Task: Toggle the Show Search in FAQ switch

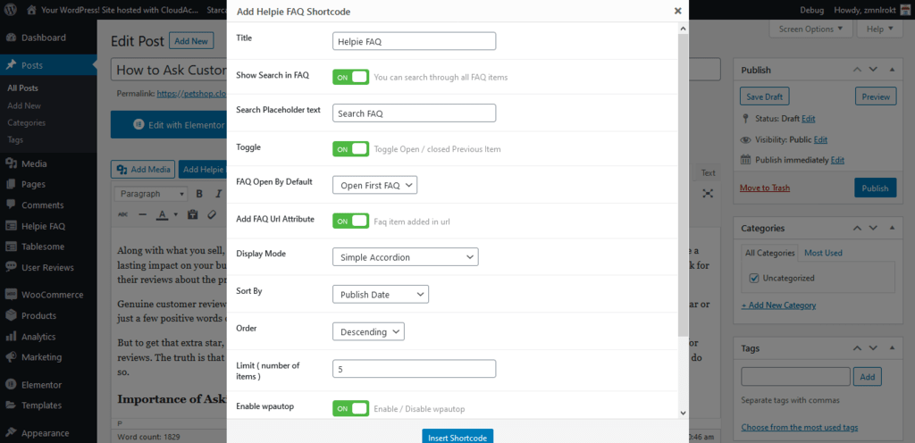Action: click(350, 77)
